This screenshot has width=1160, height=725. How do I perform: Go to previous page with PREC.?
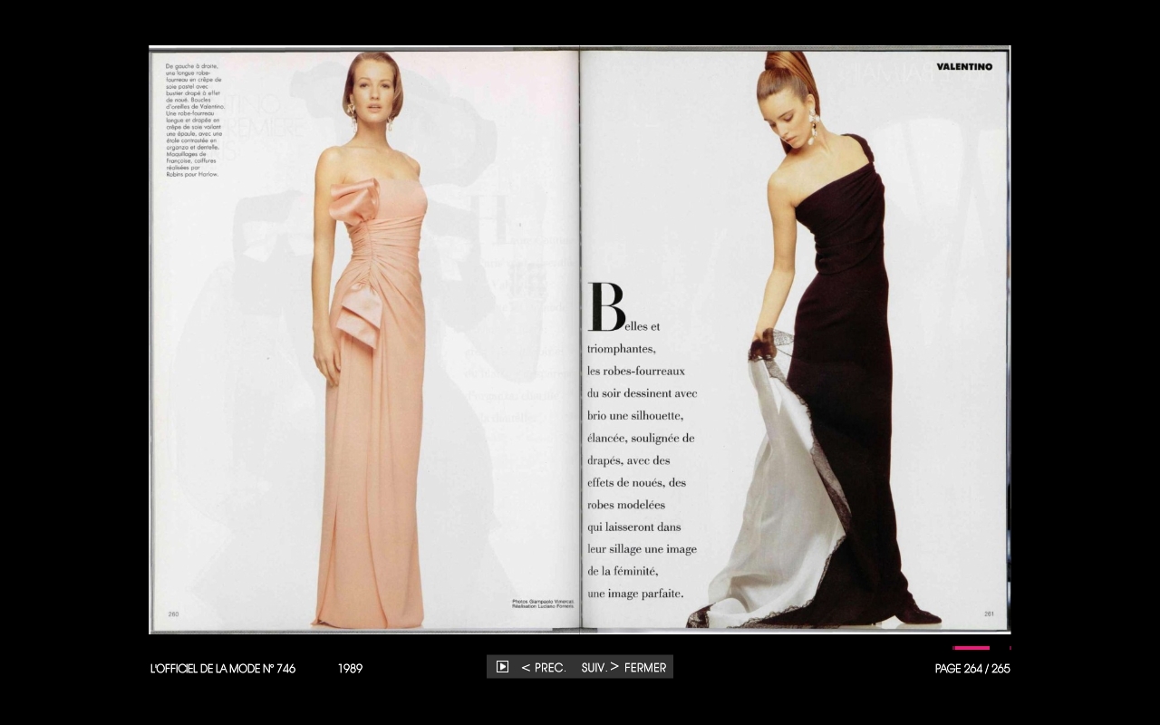click(x=543, y=668)
